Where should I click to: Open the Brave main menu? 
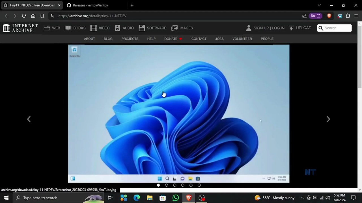[x=356, y=16]
